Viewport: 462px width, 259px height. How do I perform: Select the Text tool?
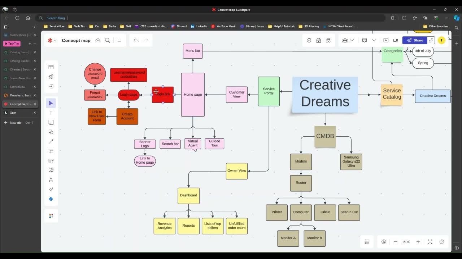pyautogui.click(x=51, y=113)
